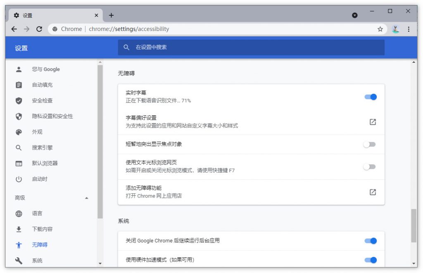Open a new tab with the plus button
This screenshot has height=273, width=423.
111,15
